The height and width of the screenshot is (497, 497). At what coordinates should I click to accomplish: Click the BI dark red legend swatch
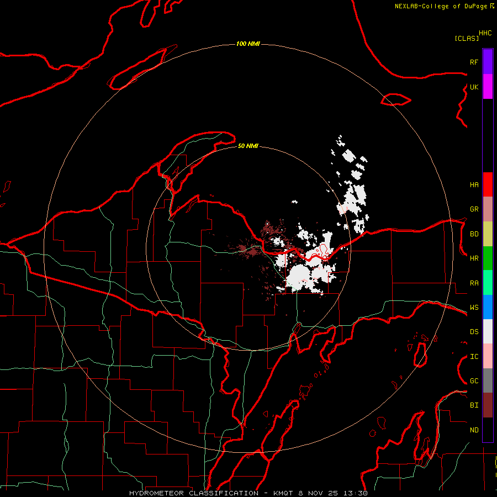click(488, 405)
